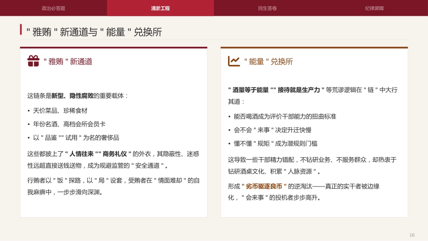428x241 pixels.
Task: Click the gift icon beside 雅贿新通道
Action: (33, 61)
